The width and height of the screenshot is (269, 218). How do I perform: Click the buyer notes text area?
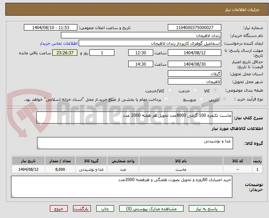(121, 187)
